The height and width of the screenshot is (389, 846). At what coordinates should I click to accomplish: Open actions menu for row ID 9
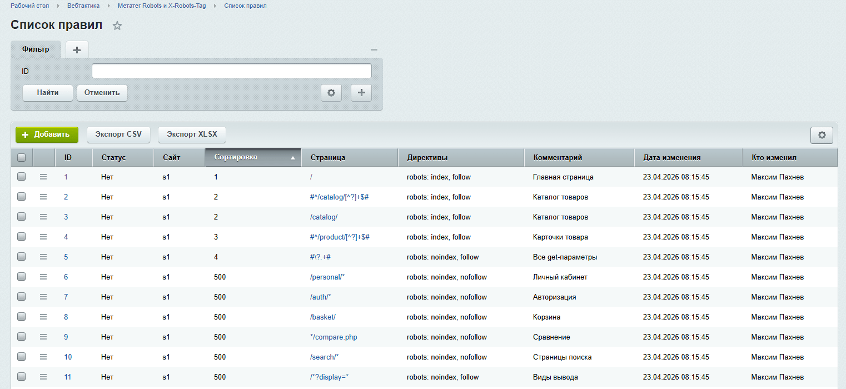point(43,337)
